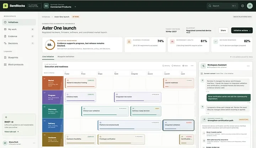The height and width of the screenshot is (148, 256).
Task: Click the Add cybersecurity assurance document icon
Action: [204, 141]
